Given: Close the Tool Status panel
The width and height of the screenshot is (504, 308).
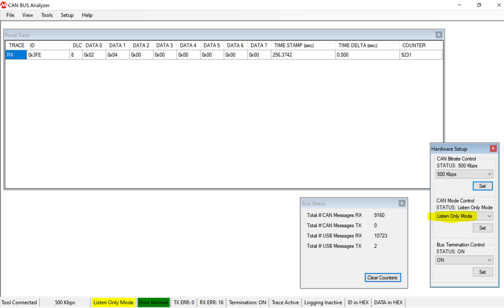Looking at the screenshot, I should click(x=402, y=203).
